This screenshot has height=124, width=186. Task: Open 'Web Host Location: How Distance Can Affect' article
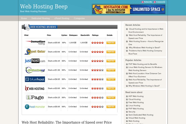click(x=145, y=75)
